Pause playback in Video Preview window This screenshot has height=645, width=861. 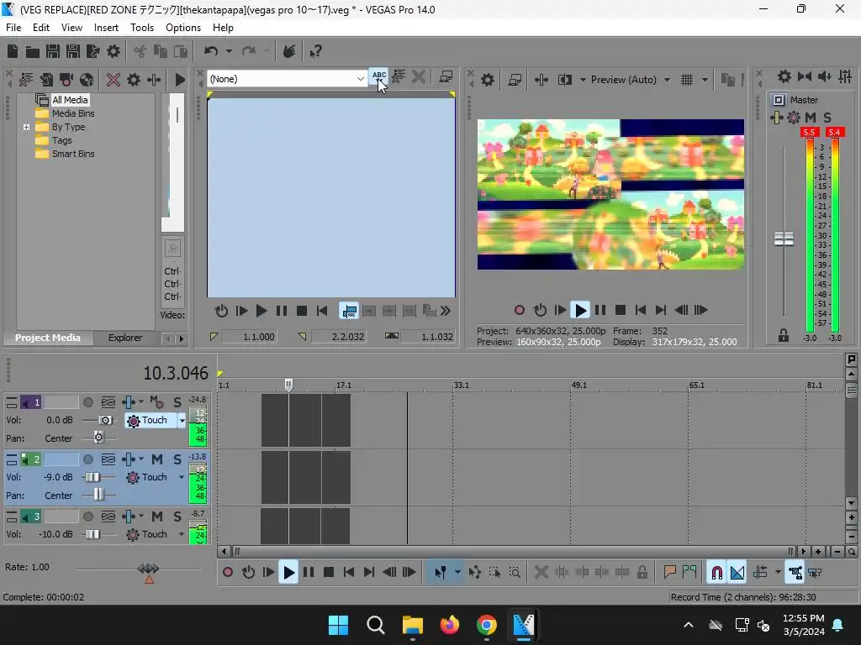600,311
